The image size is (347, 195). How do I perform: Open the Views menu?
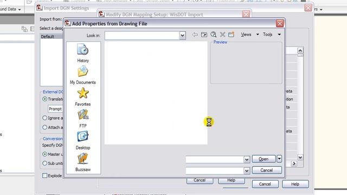[250, 35]
